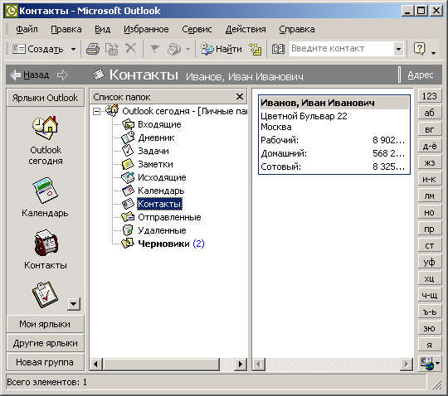The width and height of the screenshot is (448, 396).
Task: Expand the contact search combo box arrow
Action: click(398, 49)
